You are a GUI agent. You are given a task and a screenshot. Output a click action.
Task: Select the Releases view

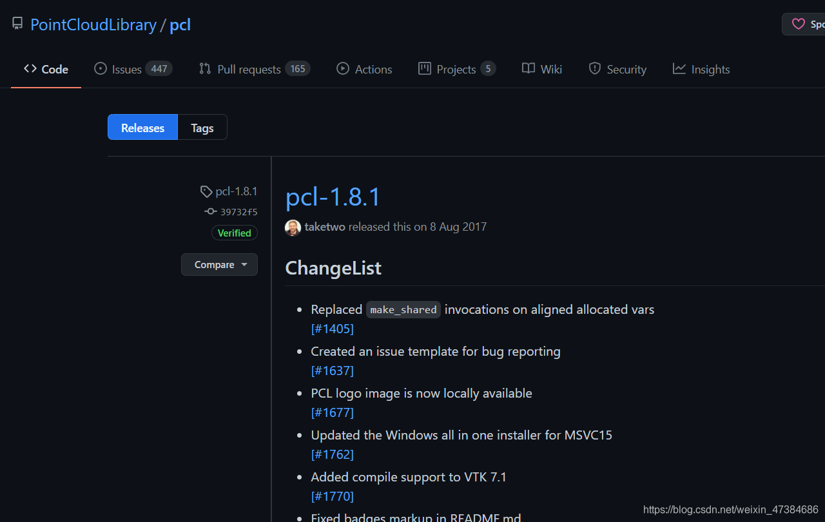click(142, 127)
